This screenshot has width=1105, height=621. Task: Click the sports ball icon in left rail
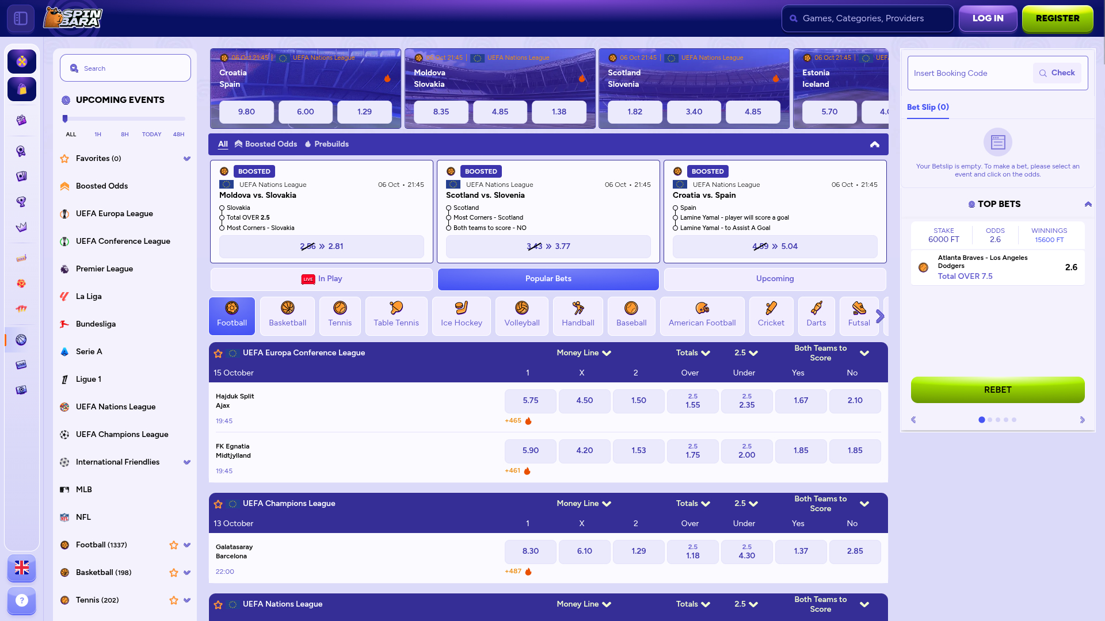21,340
